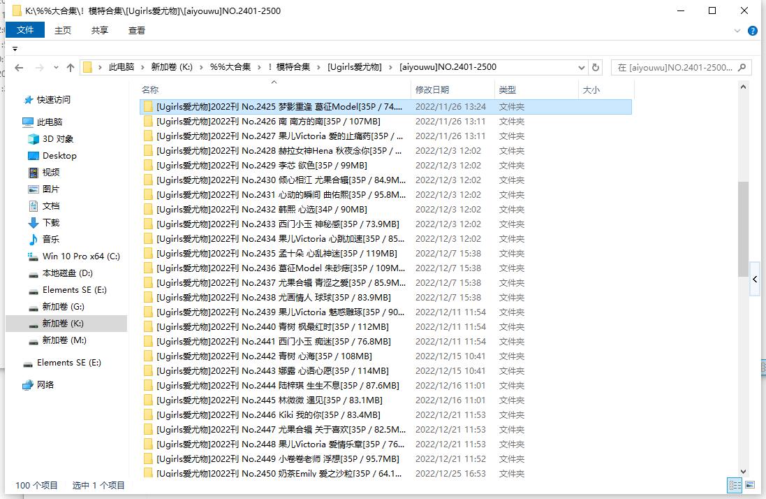
Task: Select 此电脑 in the navigation pane
Action: click(x=50, y=122)
